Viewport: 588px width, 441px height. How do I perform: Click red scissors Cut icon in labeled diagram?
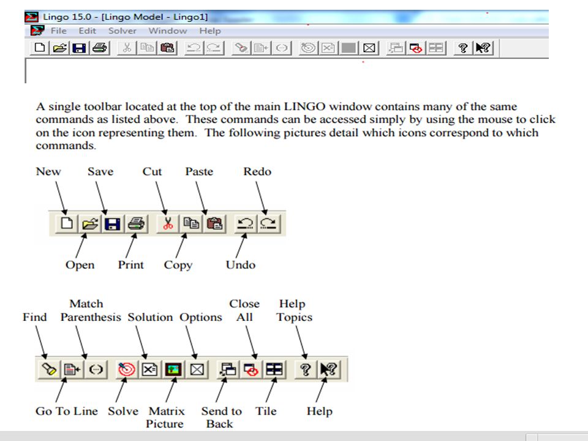coord(168,224)
